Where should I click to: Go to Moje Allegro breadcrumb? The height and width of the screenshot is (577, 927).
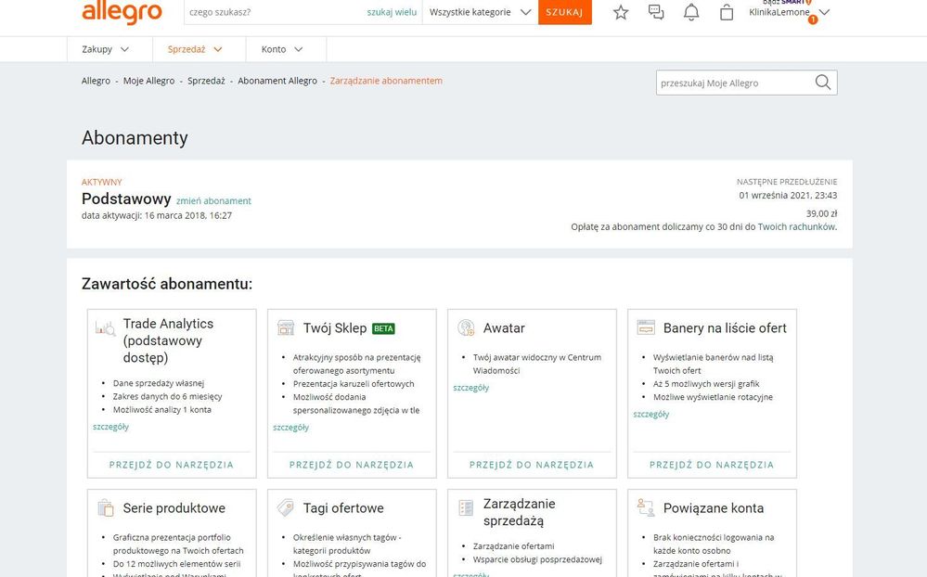coord(149,81)
